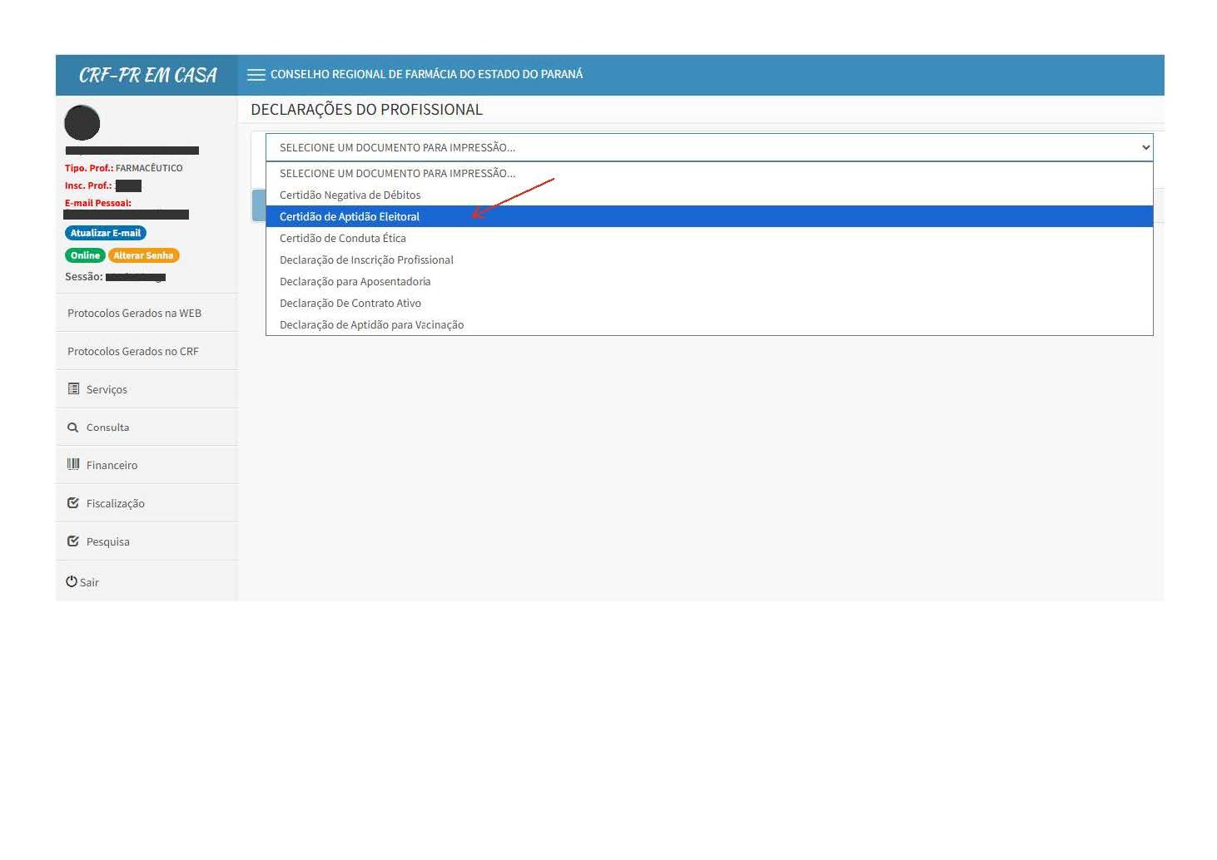
Task: Choose Declaração De Contrato Ativo
Action: (350, 303)
